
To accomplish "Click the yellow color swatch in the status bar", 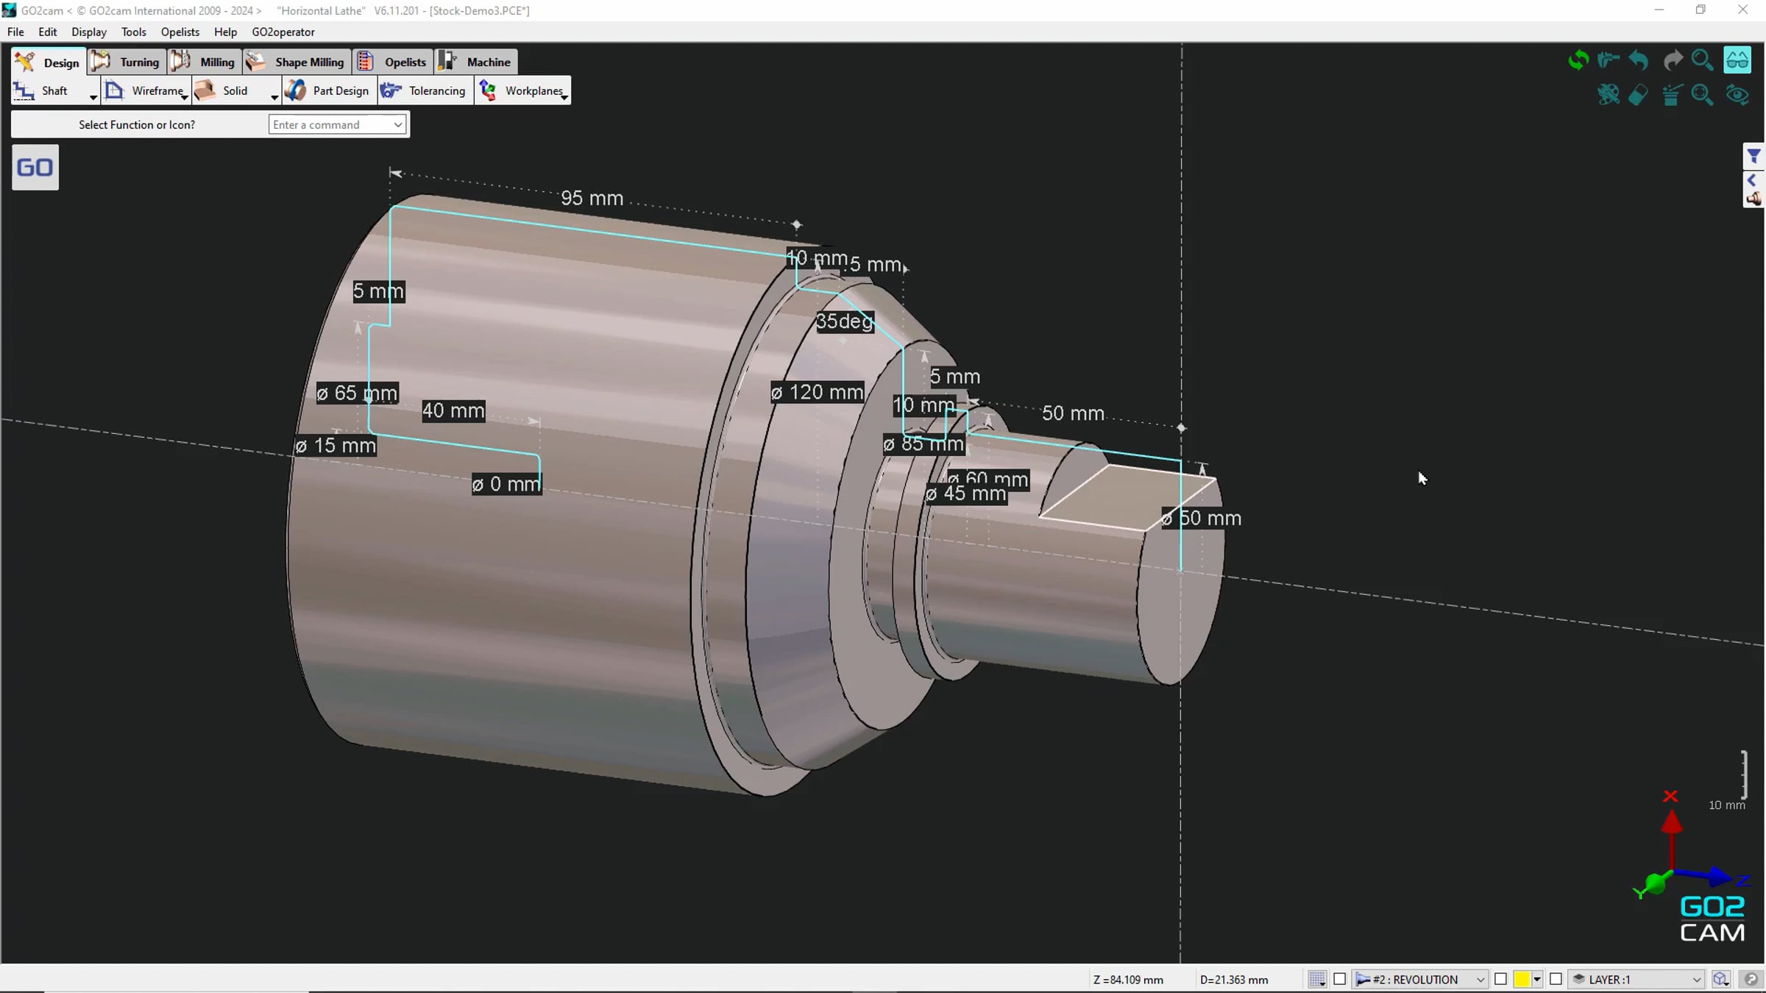I will tap(1522, 979).
